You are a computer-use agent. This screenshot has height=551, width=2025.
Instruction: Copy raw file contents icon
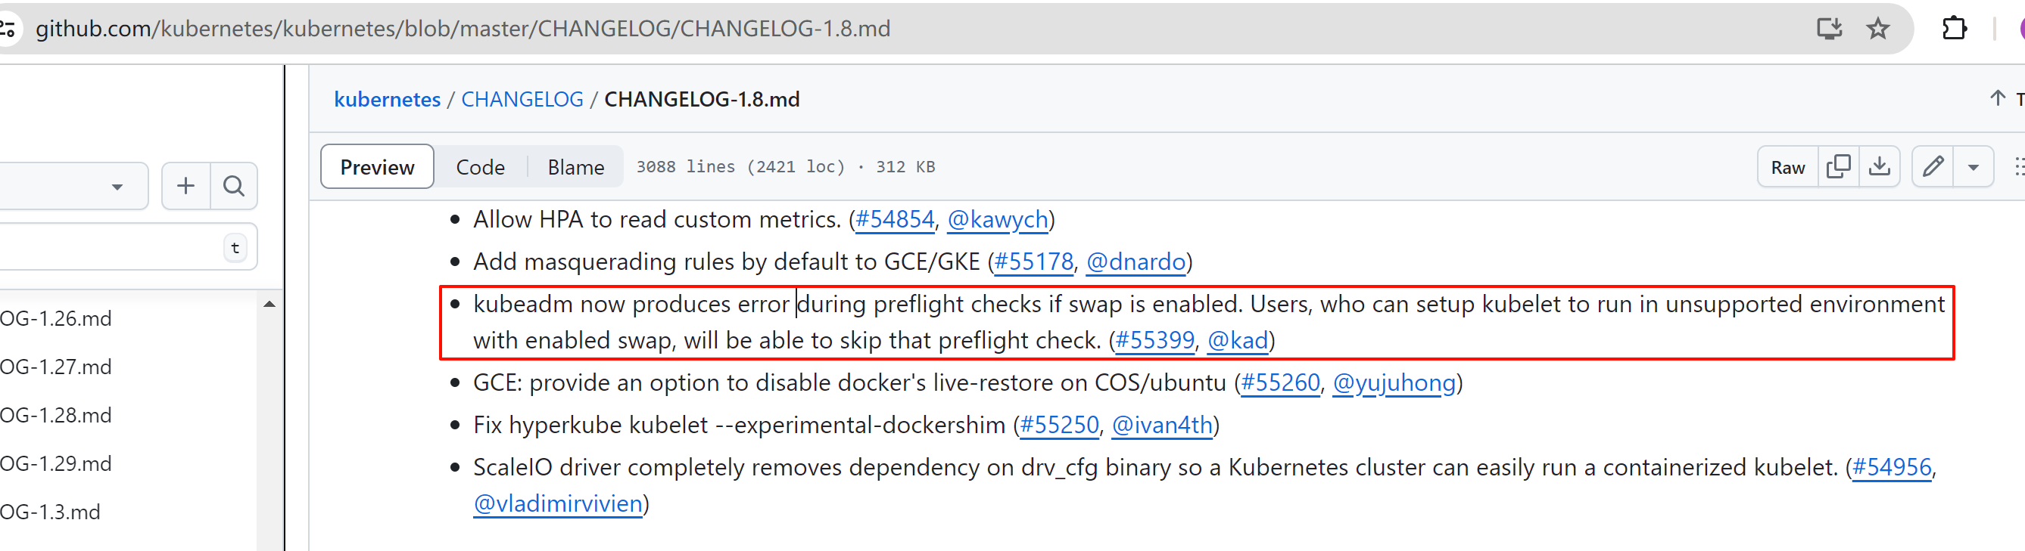[1839, 166]
